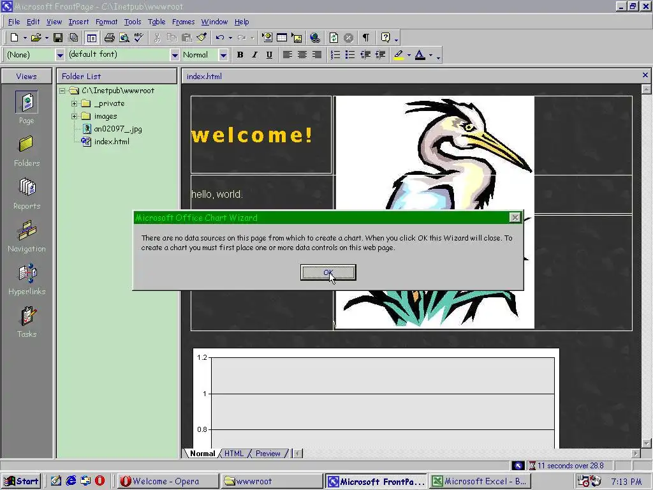
Task: Toggle Show All paragraph marks
Action: 365,38
